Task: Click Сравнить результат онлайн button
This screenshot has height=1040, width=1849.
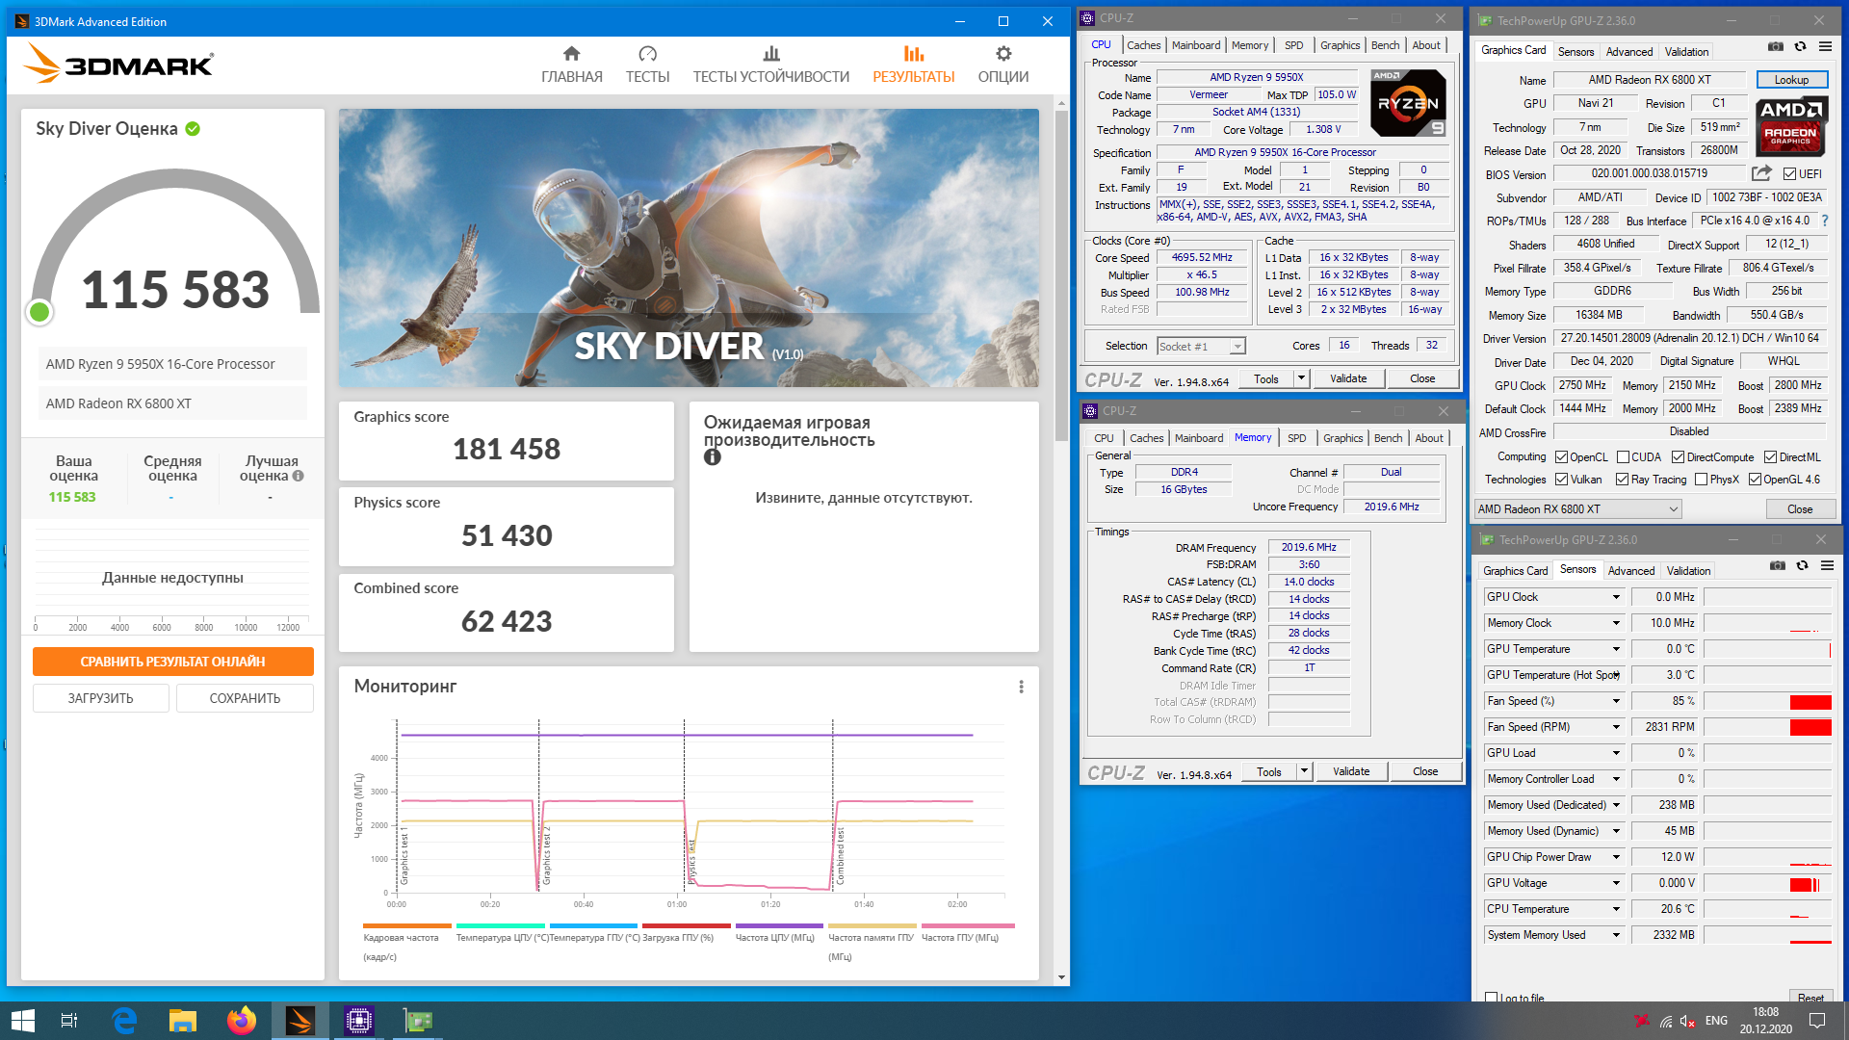Action: 172,662
